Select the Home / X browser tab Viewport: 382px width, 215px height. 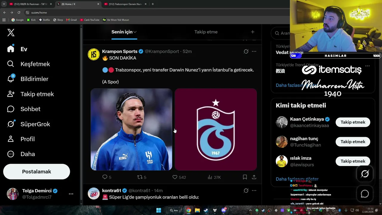(78, 4)
